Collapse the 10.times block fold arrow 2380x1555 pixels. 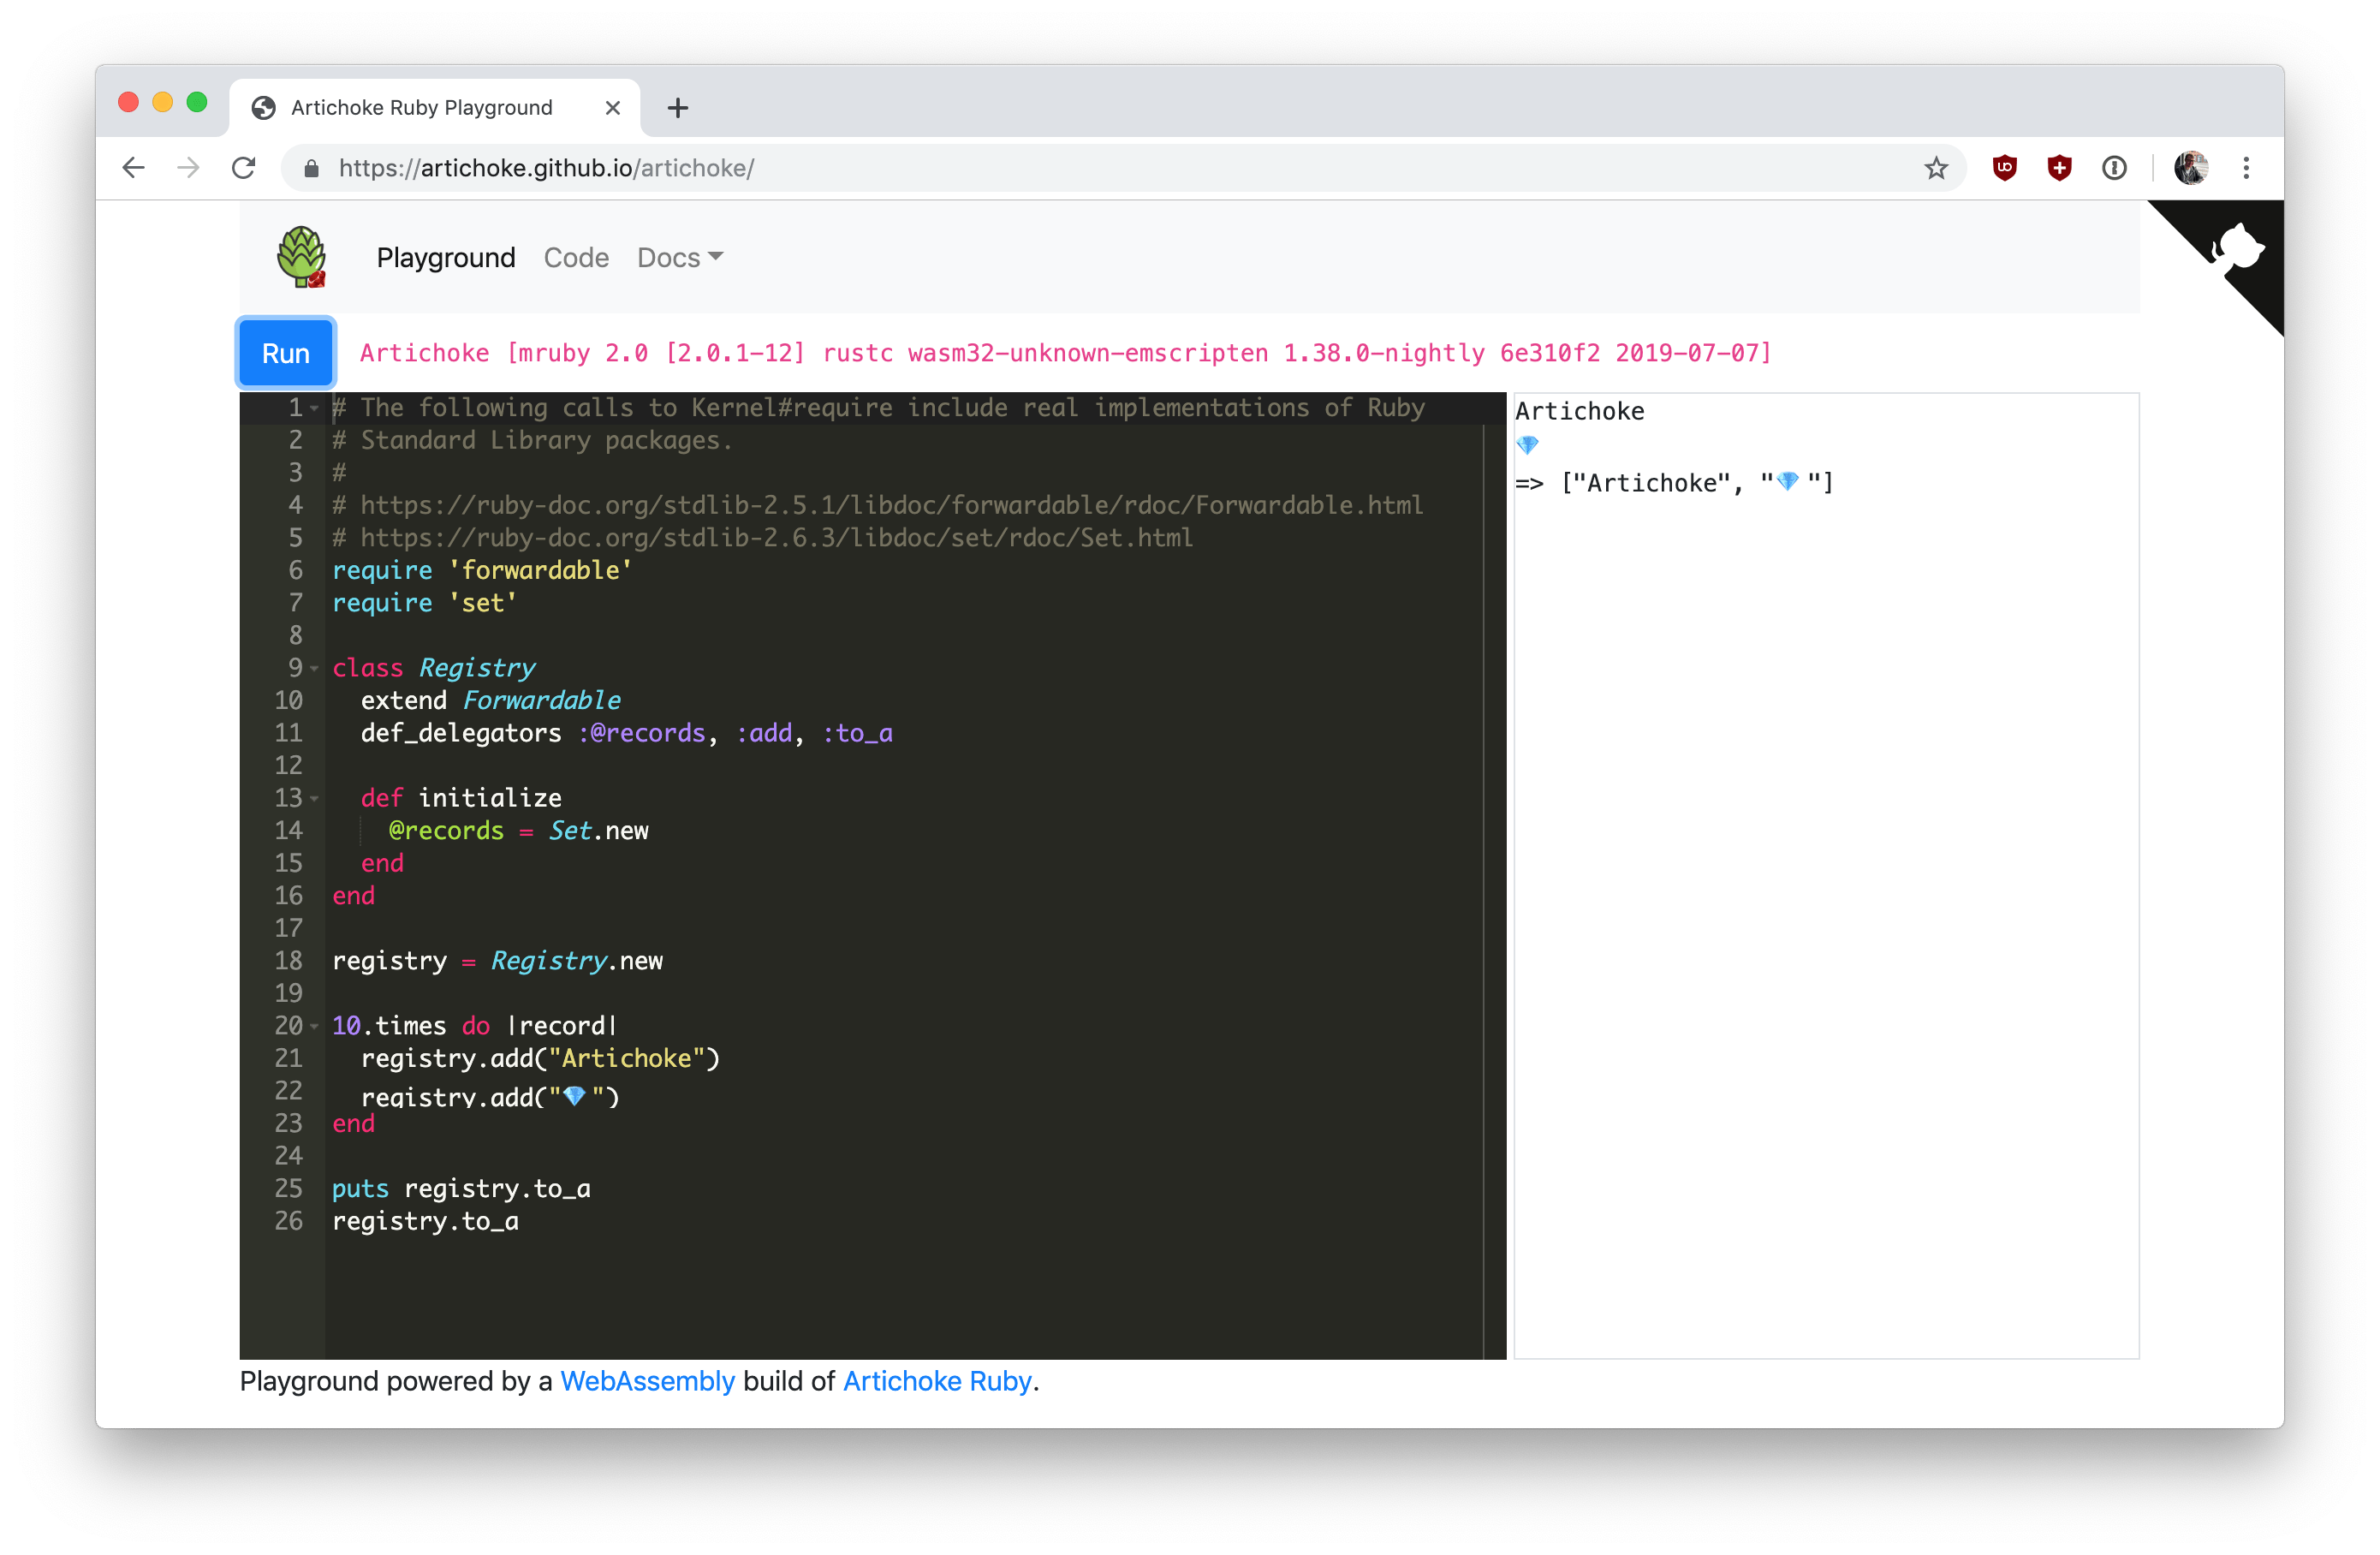(x=314, y=1026)
